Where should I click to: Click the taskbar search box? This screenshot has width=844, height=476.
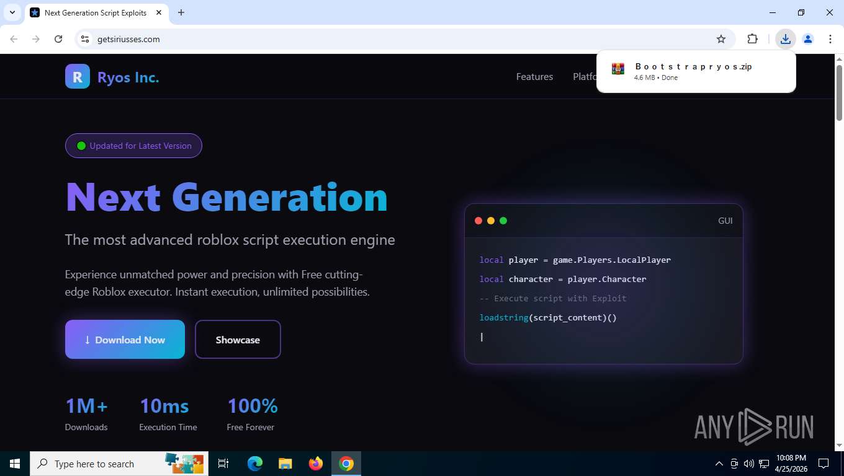[x=119, y=464]
